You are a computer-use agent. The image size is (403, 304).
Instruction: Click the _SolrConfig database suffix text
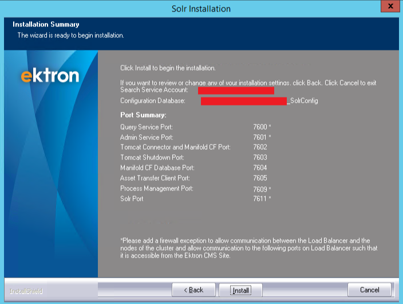pos(302,101)
